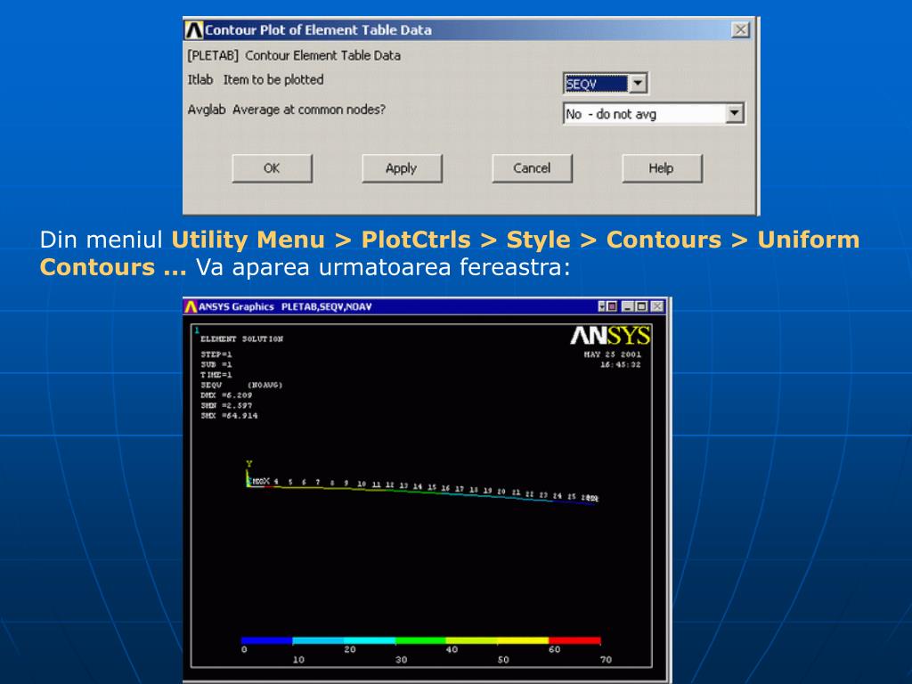Click the 'MAY 25 2001' date text
The width and height of the screenshot is (912, 684).
click(x=613, y=354)
